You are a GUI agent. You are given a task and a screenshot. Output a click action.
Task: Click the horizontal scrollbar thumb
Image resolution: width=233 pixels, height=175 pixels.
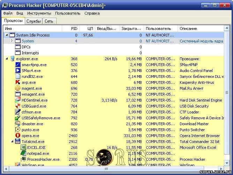coord(106,169)
